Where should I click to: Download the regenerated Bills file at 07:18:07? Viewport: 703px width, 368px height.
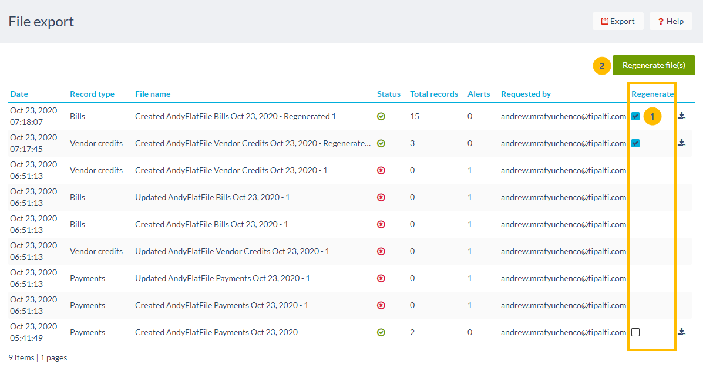click(681, 116)
